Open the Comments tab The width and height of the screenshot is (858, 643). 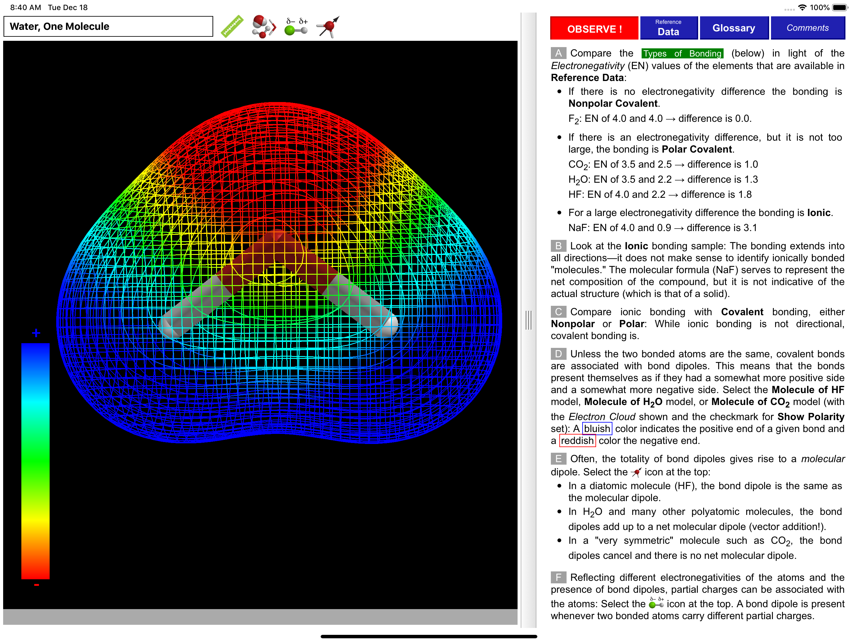click(807, 28)
